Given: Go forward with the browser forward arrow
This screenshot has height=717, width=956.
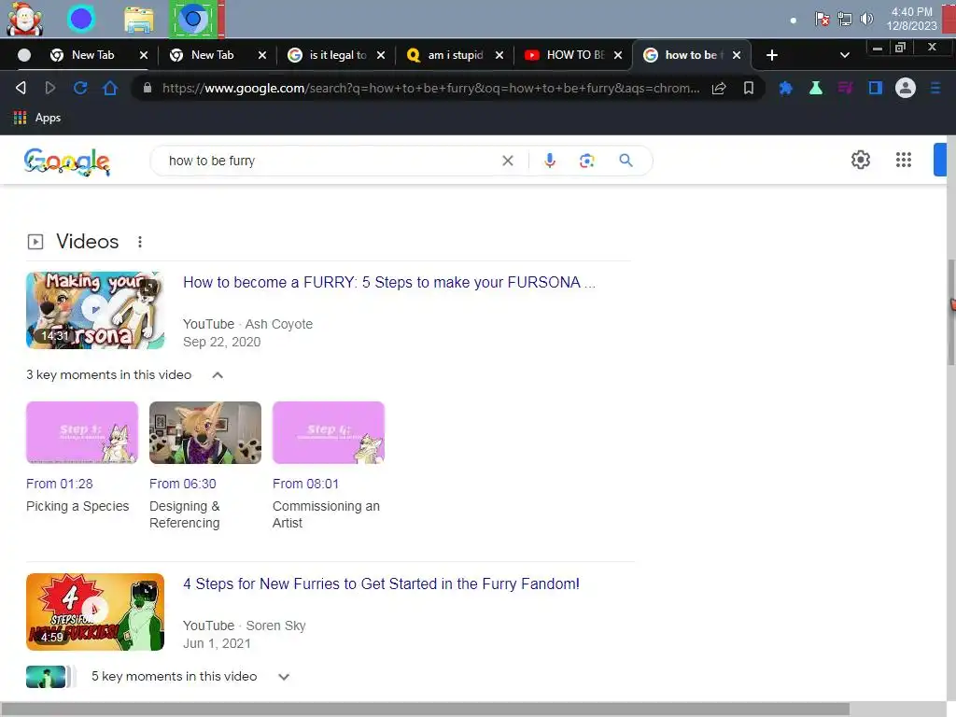Looking at the screenshot, I should coord(50,88).
